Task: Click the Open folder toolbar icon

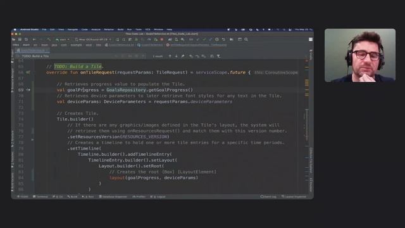Action: coord(13,39)
